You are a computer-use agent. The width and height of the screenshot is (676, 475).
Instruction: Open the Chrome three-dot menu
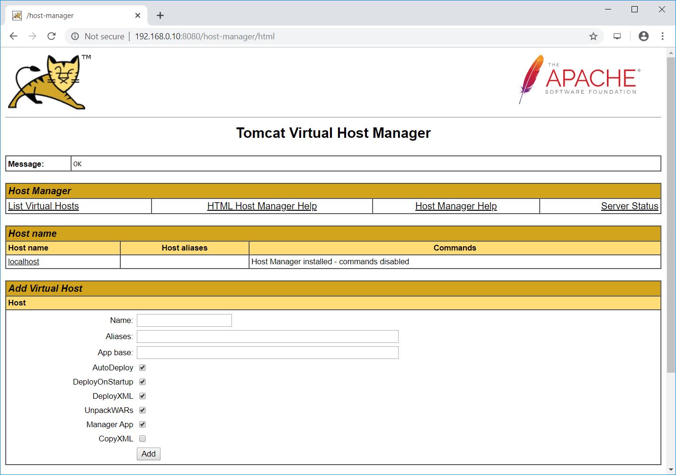tap(662, 36)
